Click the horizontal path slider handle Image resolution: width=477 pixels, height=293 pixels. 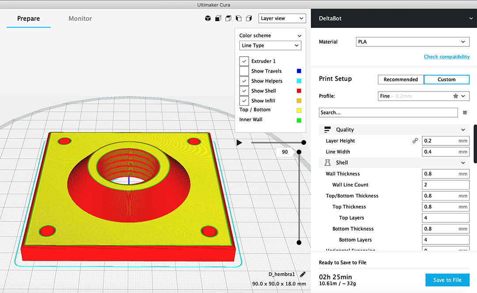pyautogui.click(x=303, y=142)
